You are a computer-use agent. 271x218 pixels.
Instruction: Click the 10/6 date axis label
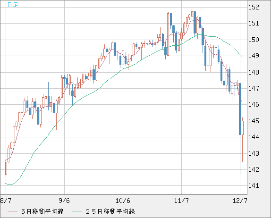[123, 201]
